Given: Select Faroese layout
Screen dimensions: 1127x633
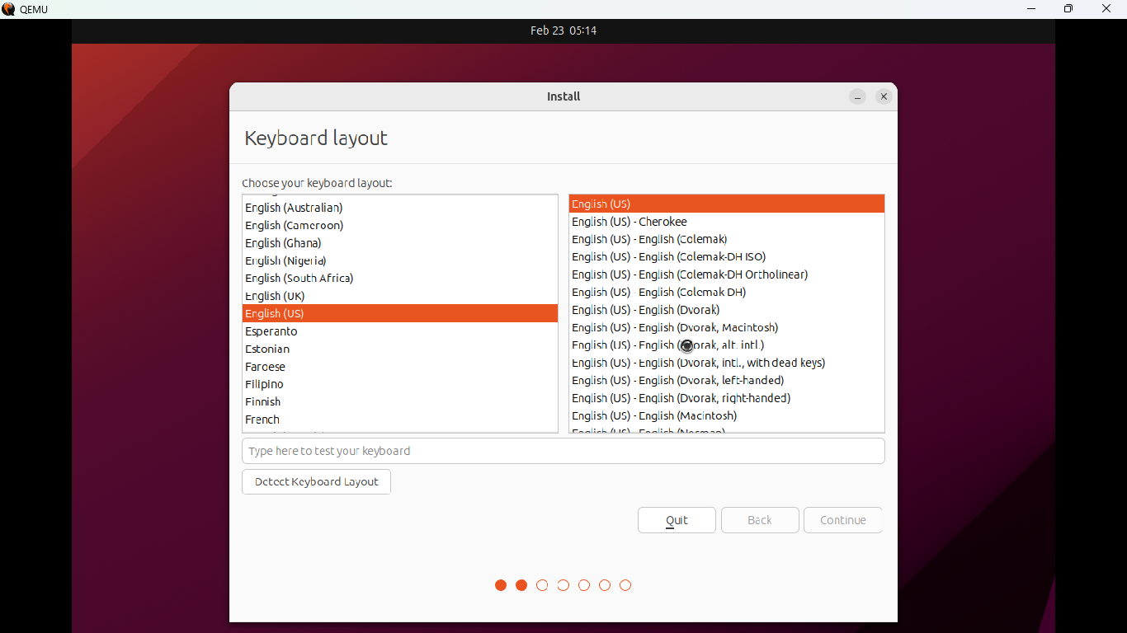Looking at the screenshot, I should (x=400, y=367).
